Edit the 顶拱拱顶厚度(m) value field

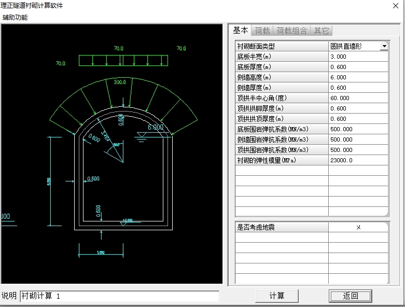point(358,119)
